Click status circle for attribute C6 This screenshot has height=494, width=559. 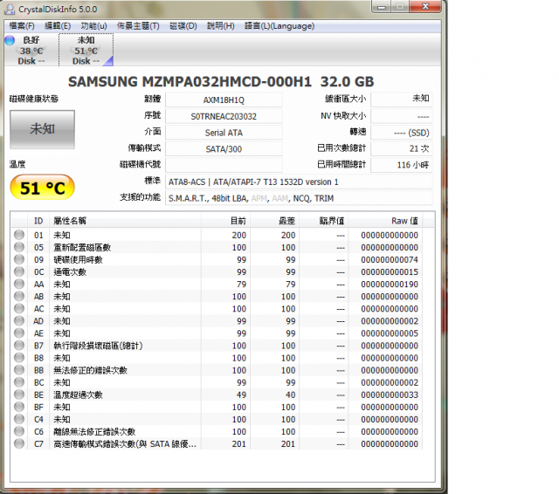click(x=19, y=431)
